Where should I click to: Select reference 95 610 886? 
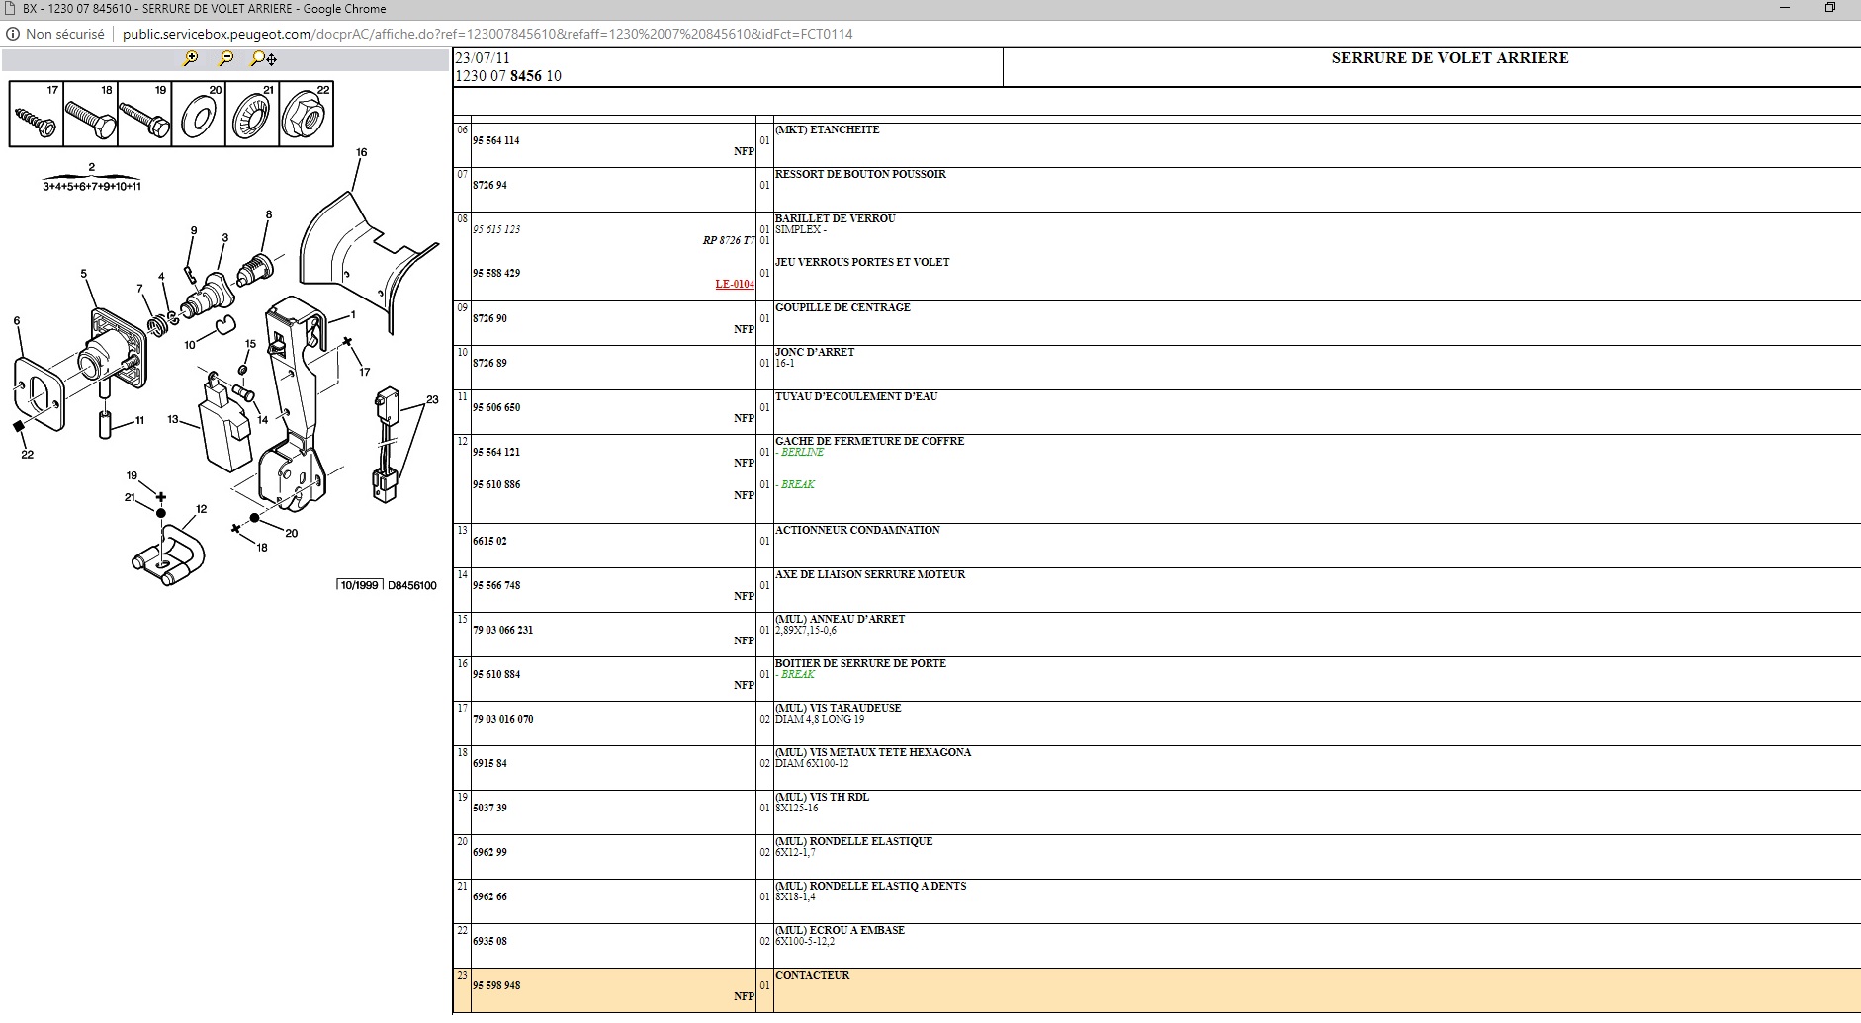point(496,484)
